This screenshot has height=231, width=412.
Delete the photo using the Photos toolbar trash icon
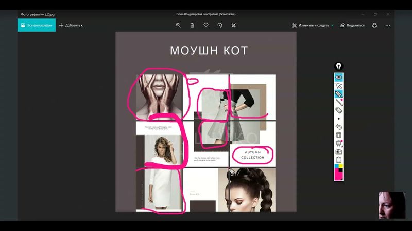click(192, 25)
